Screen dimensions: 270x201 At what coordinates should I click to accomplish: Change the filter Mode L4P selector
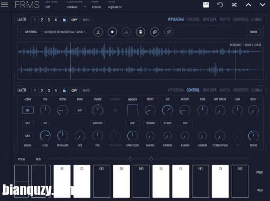80,110
